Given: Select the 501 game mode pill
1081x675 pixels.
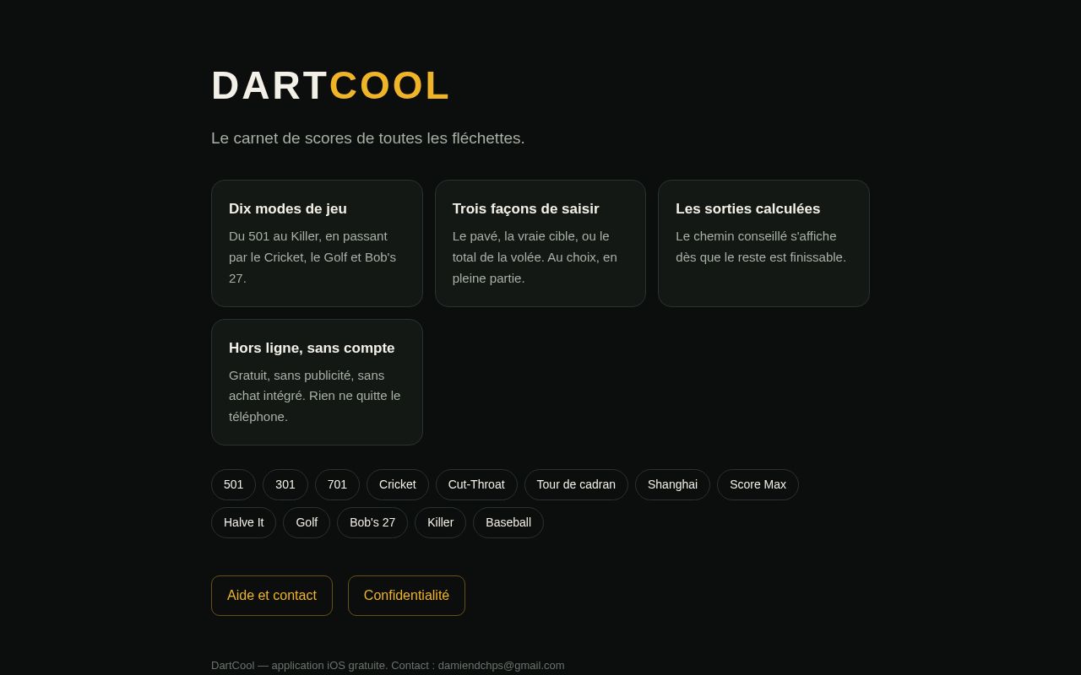Looking at the screenshot, I should point(233,484).
